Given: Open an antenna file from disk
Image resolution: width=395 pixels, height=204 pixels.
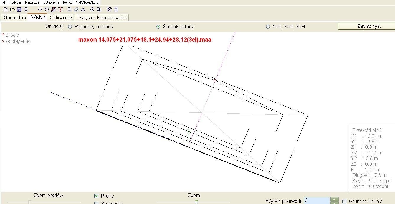Looking at the screenshot, I should 12,9.
